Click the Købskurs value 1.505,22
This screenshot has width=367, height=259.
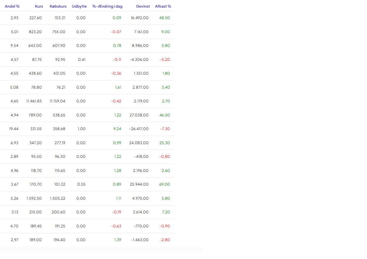(57, 198)
